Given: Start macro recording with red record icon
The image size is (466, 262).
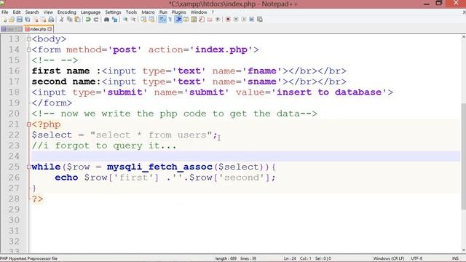Looking at the screenshot, I should pos(228,20).
